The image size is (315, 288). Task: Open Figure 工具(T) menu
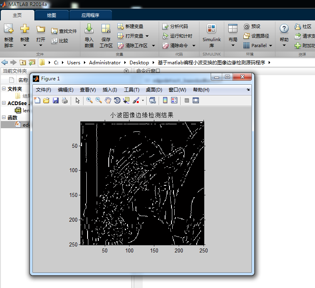[132, 90]
